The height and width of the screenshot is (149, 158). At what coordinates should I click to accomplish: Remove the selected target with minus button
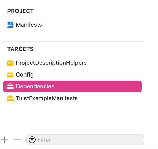point(17,140)
